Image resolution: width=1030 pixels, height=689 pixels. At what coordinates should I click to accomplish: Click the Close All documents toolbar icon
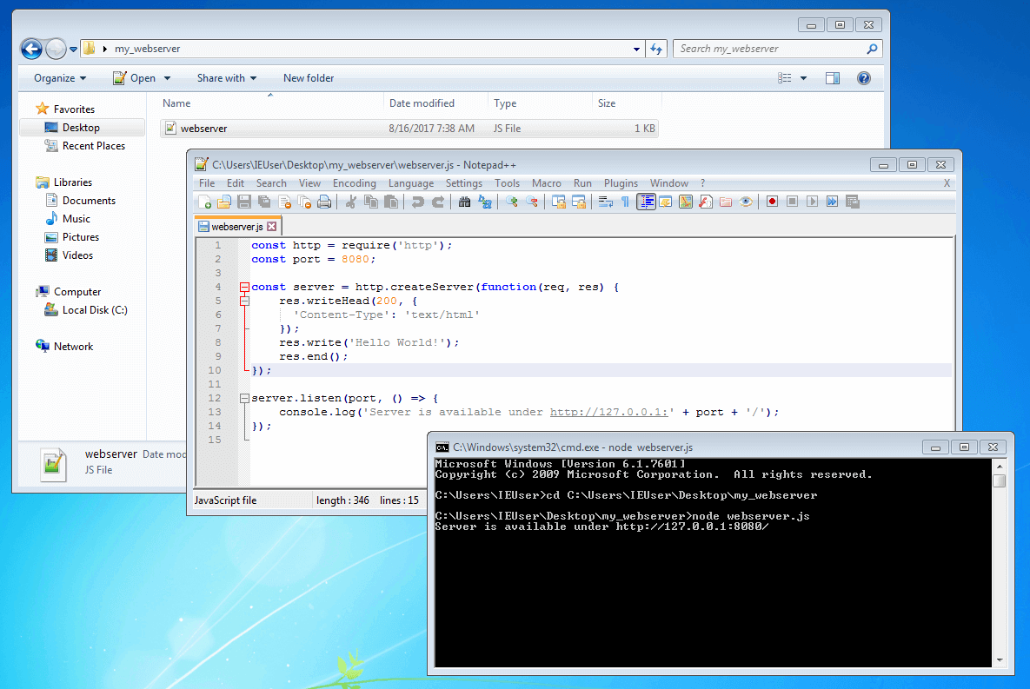coord(304,202)
